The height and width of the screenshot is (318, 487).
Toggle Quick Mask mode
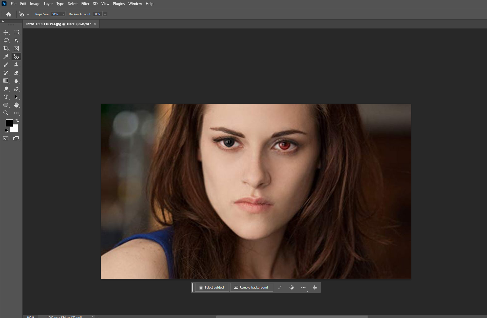click(6, 138)
